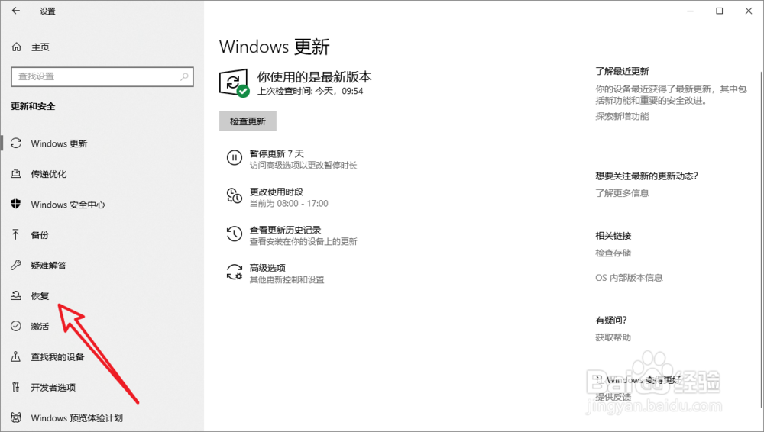This screenshot has width=764, height=432.
Task: Click the Windows 更新 page title
Action: [x=274, y=47]
